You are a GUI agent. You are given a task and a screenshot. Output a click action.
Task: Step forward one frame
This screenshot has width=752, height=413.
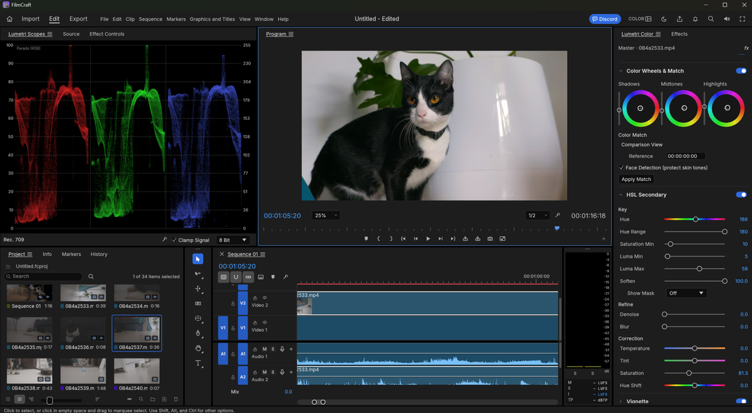441,238
